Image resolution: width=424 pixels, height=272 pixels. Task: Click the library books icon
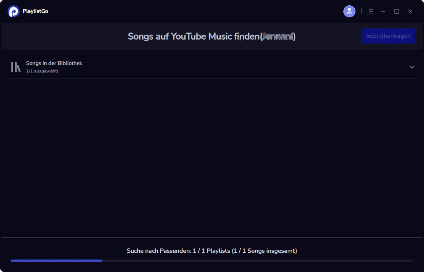click(16, 67)
